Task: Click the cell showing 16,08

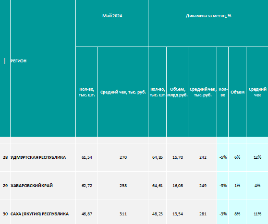Action: point(177,186)
